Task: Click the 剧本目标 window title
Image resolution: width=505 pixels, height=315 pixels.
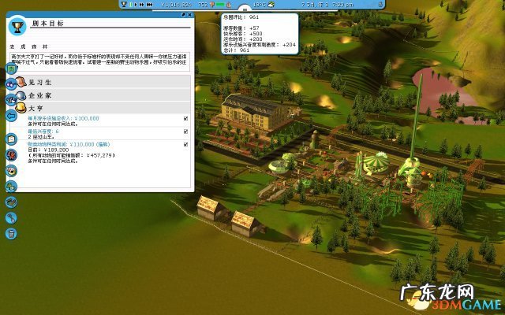Action: coord(48,23)
